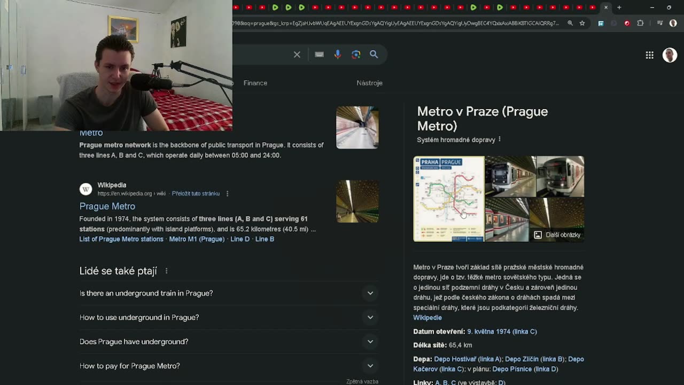Open the Google account avatar menu
The height and width of the screenshot is (385, 684).
(x=670, y=55)
